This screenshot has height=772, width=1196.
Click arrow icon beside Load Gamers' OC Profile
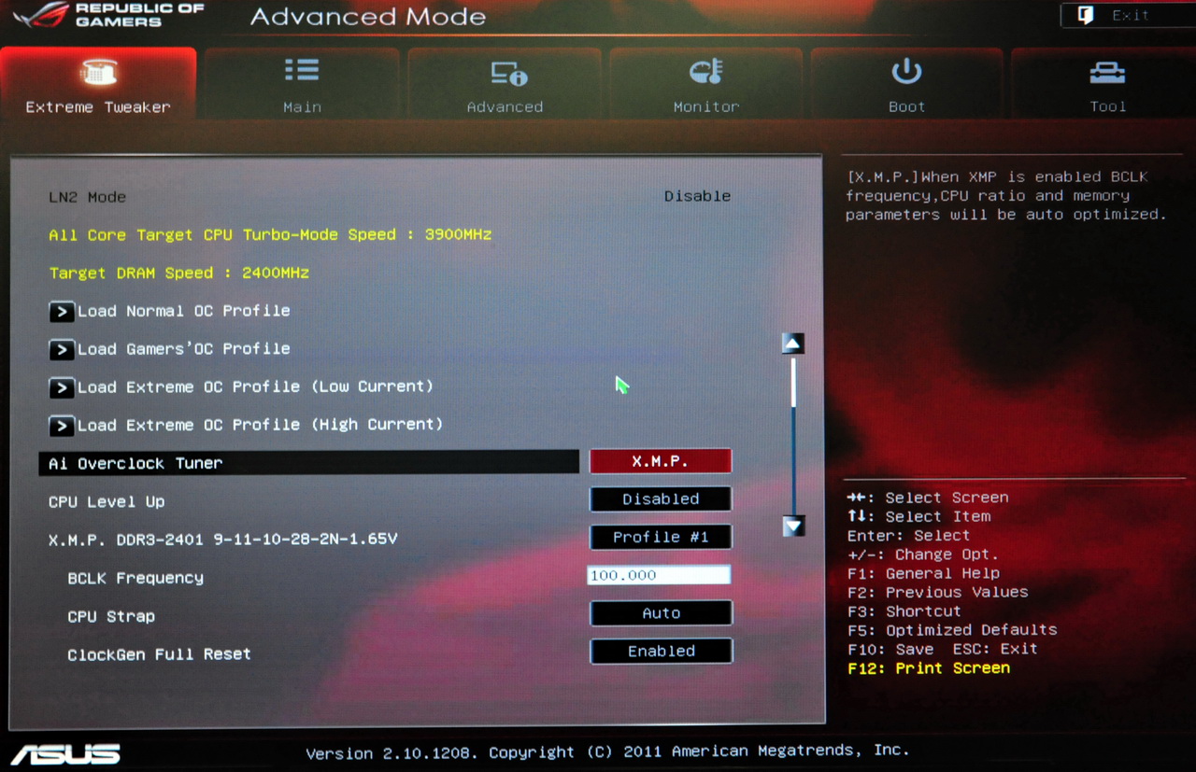(x=62, y=350)
